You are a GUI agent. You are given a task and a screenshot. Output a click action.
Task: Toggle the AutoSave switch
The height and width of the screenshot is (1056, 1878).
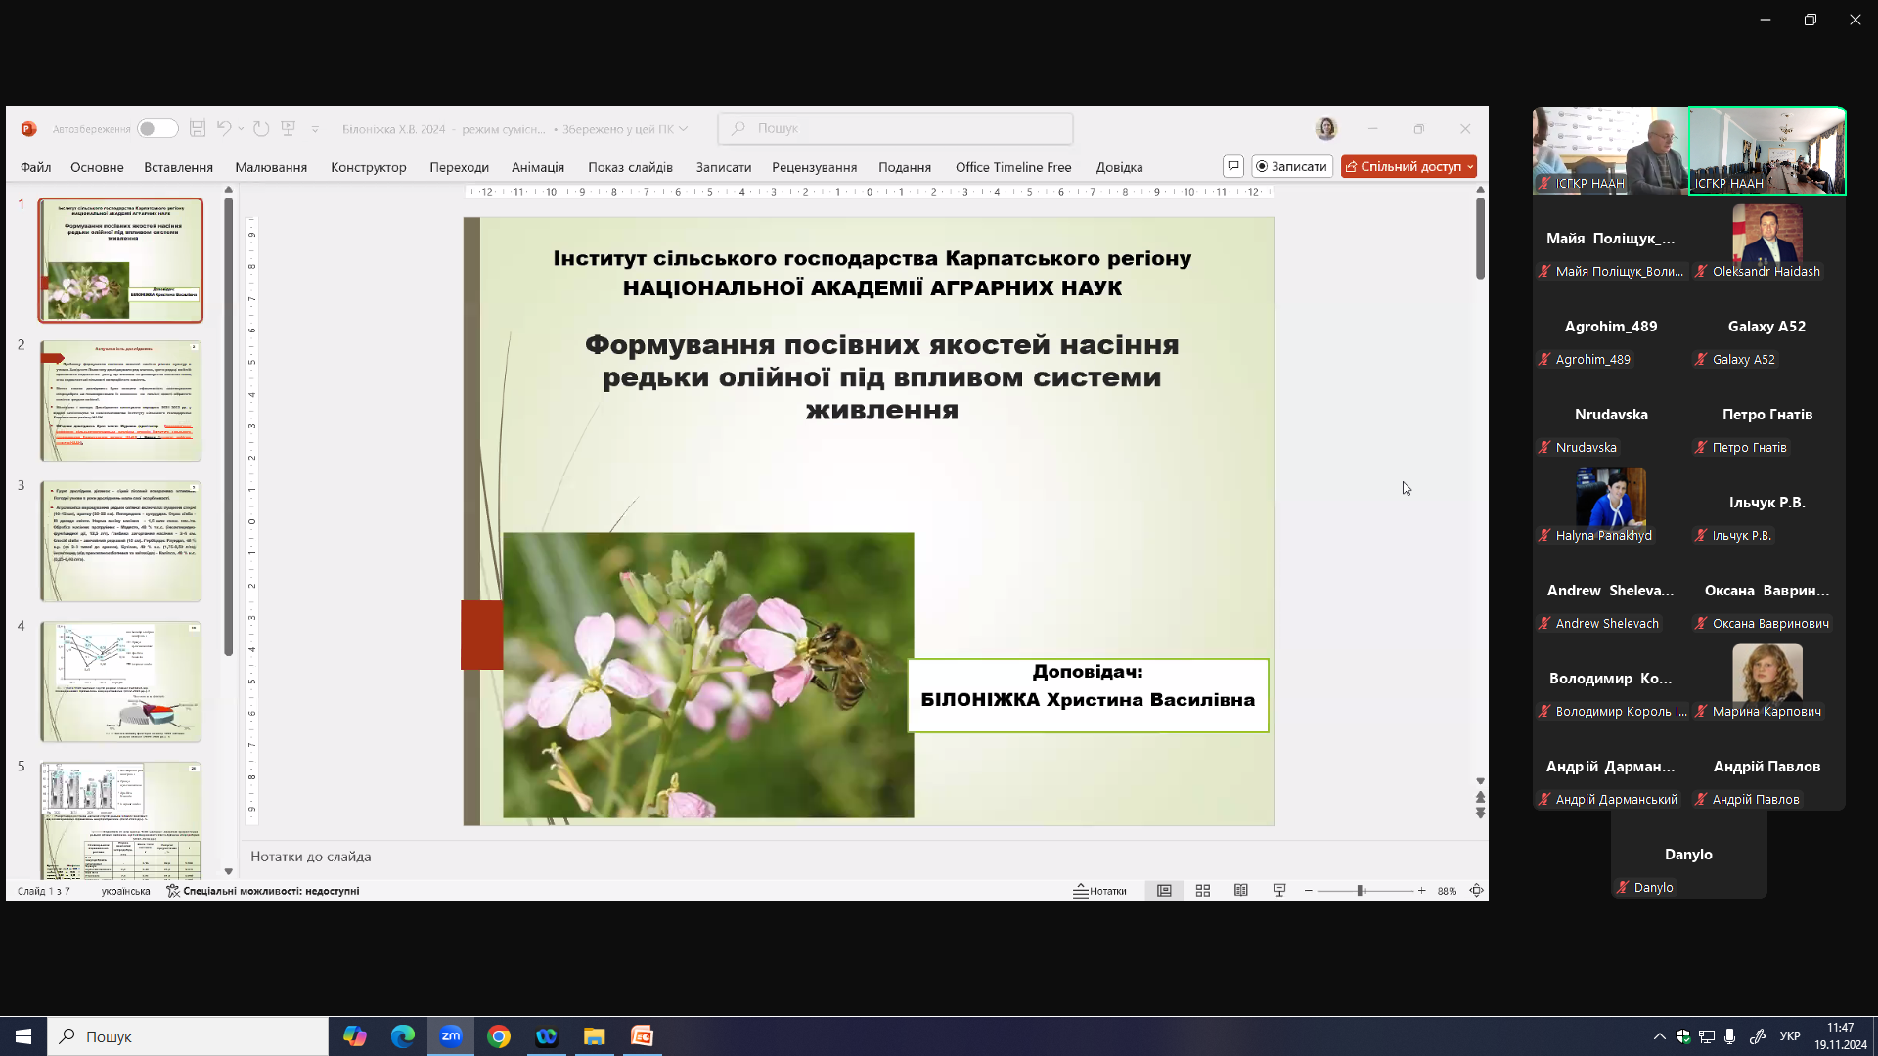click(156, 128)
